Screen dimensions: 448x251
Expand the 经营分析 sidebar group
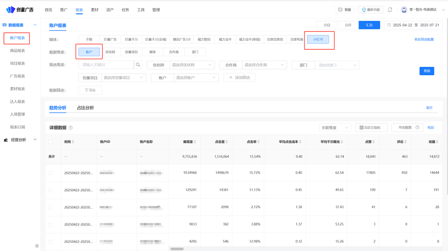pyautogui.click(x=35, y=140)
